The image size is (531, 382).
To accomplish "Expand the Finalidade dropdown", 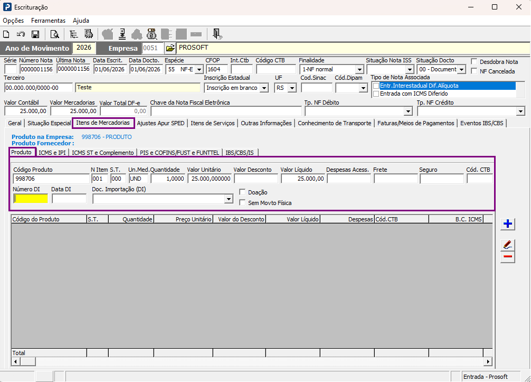I will pos(359,70).
